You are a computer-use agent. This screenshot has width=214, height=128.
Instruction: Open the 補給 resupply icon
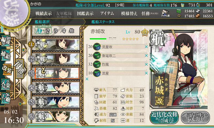point(6,55)
